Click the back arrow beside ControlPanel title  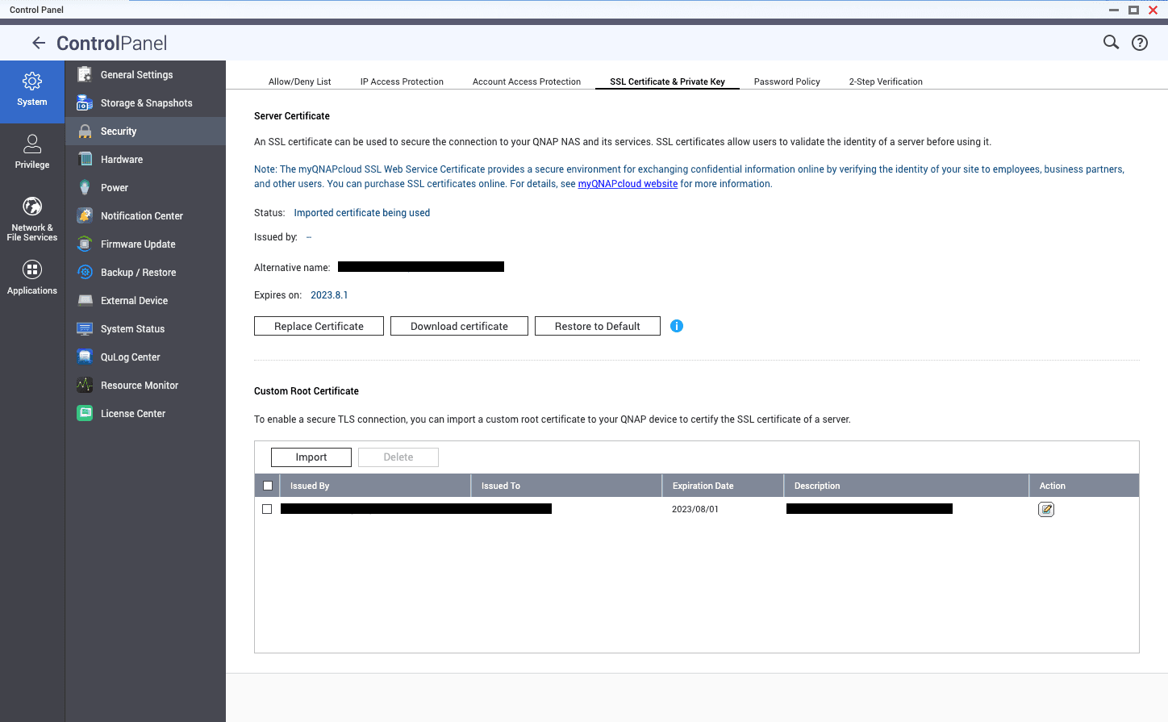tap(38, 43)
